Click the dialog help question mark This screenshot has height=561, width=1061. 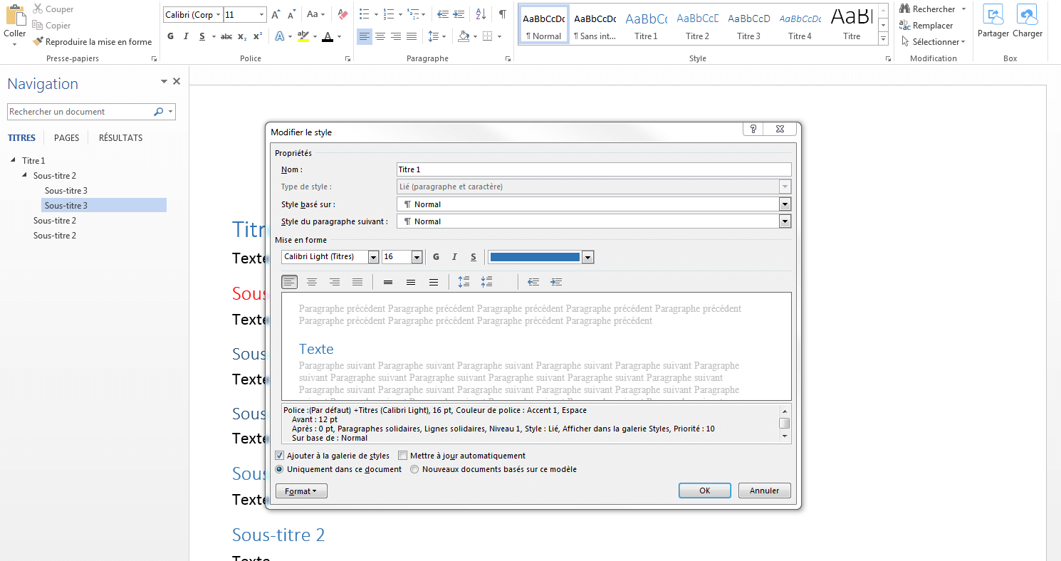[753, 129]
